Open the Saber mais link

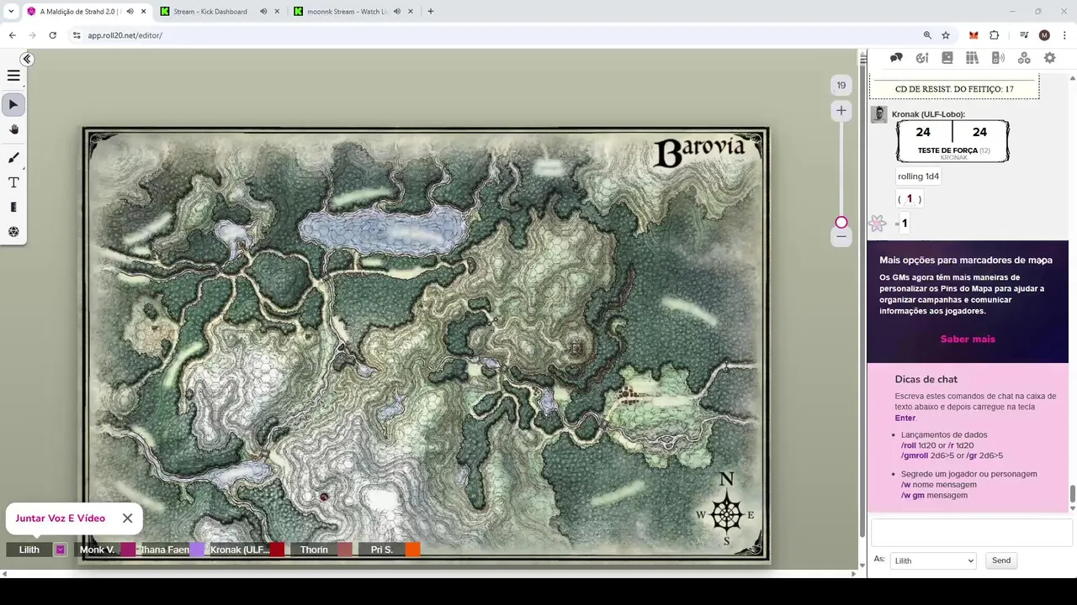point(968,339)
